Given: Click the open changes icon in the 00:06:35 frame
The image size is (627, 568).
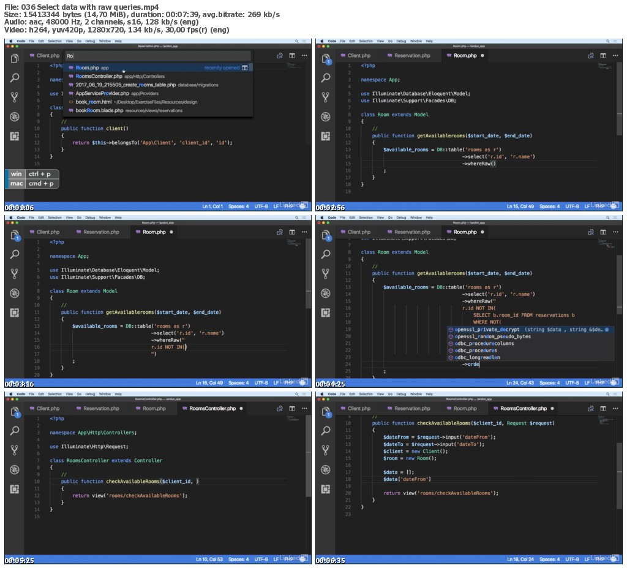Looking at the screenshot, I should pos(591,409).
